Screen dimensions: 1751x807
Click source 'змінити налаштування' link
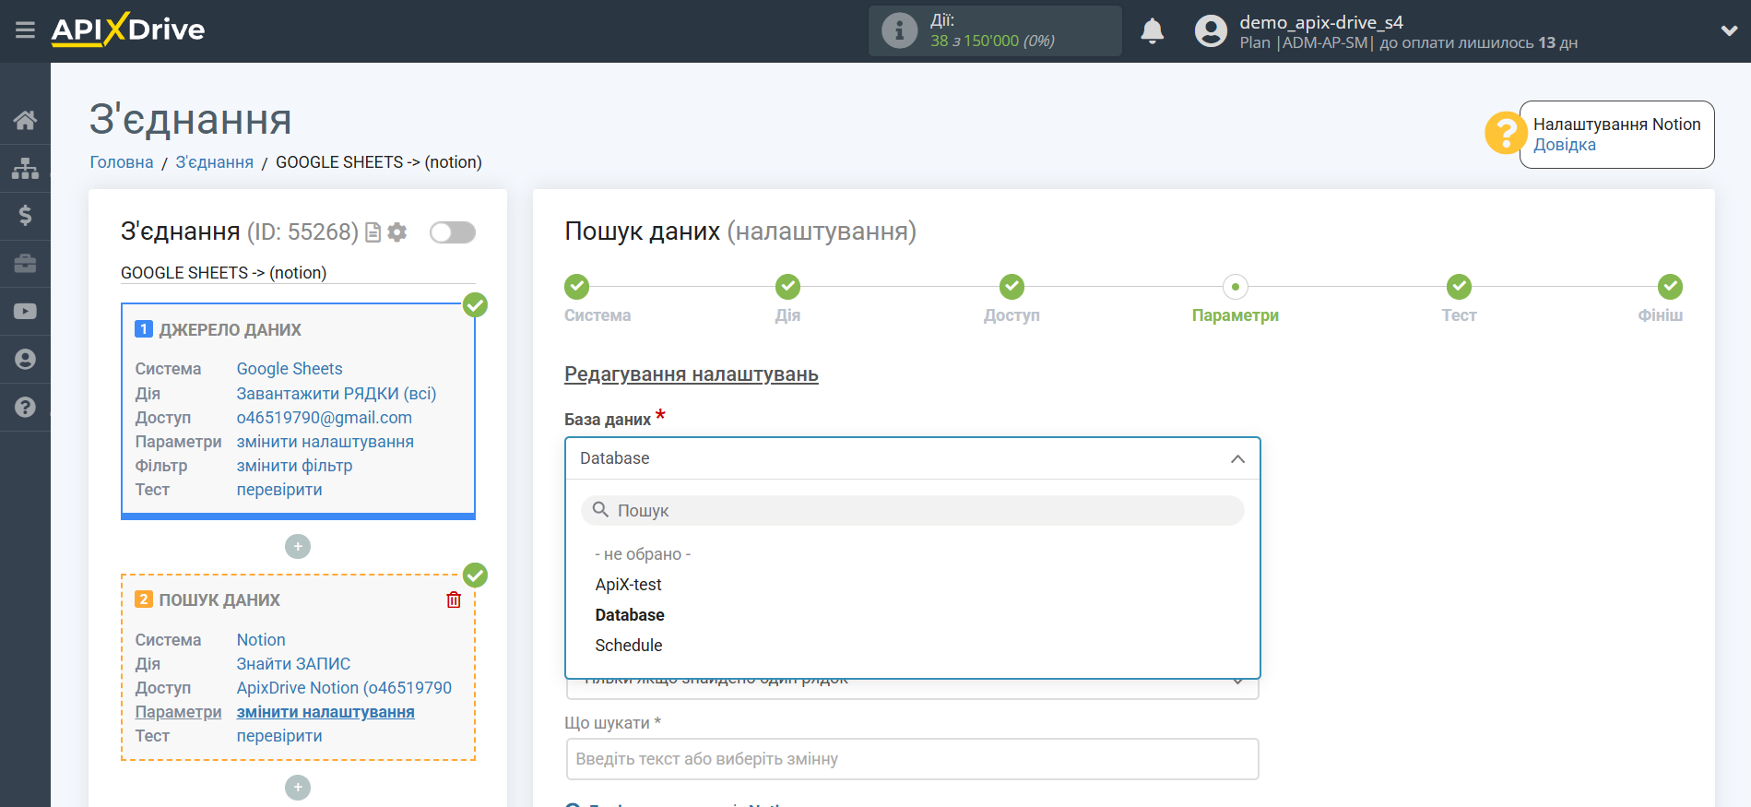pos(325,442)
